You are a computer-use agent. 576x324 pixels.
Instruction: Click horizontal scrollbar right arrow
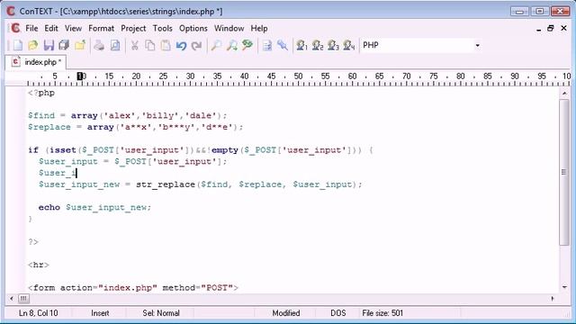(553, 299)
